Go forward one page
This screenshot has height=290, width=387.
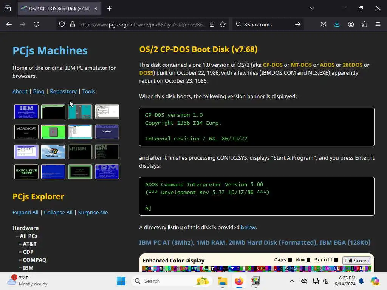tap(22, 24)
